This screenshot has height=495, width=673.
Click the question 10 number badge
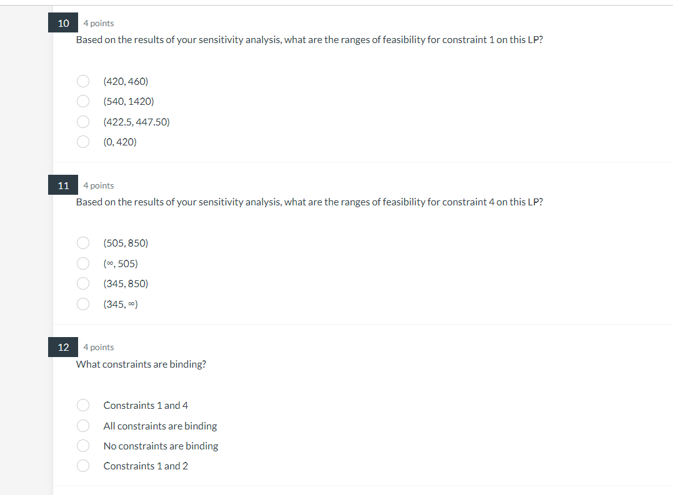[62, 22]
